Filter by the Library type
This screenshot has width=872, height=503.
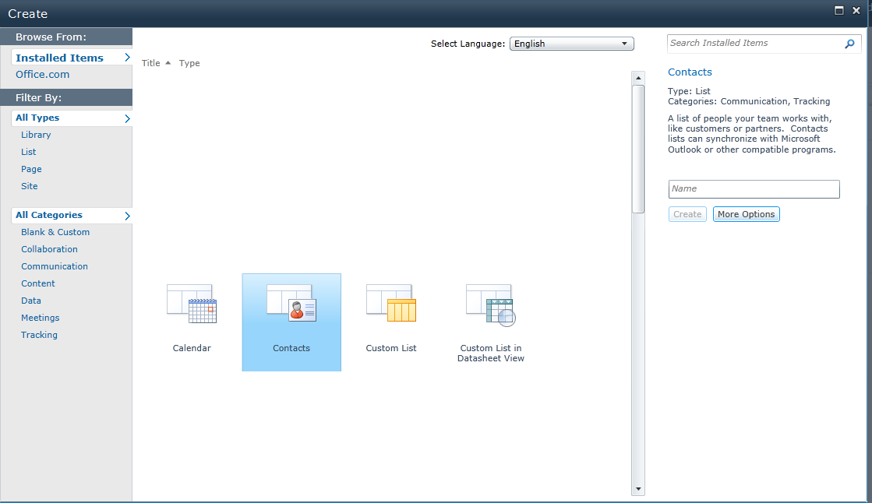35,135
